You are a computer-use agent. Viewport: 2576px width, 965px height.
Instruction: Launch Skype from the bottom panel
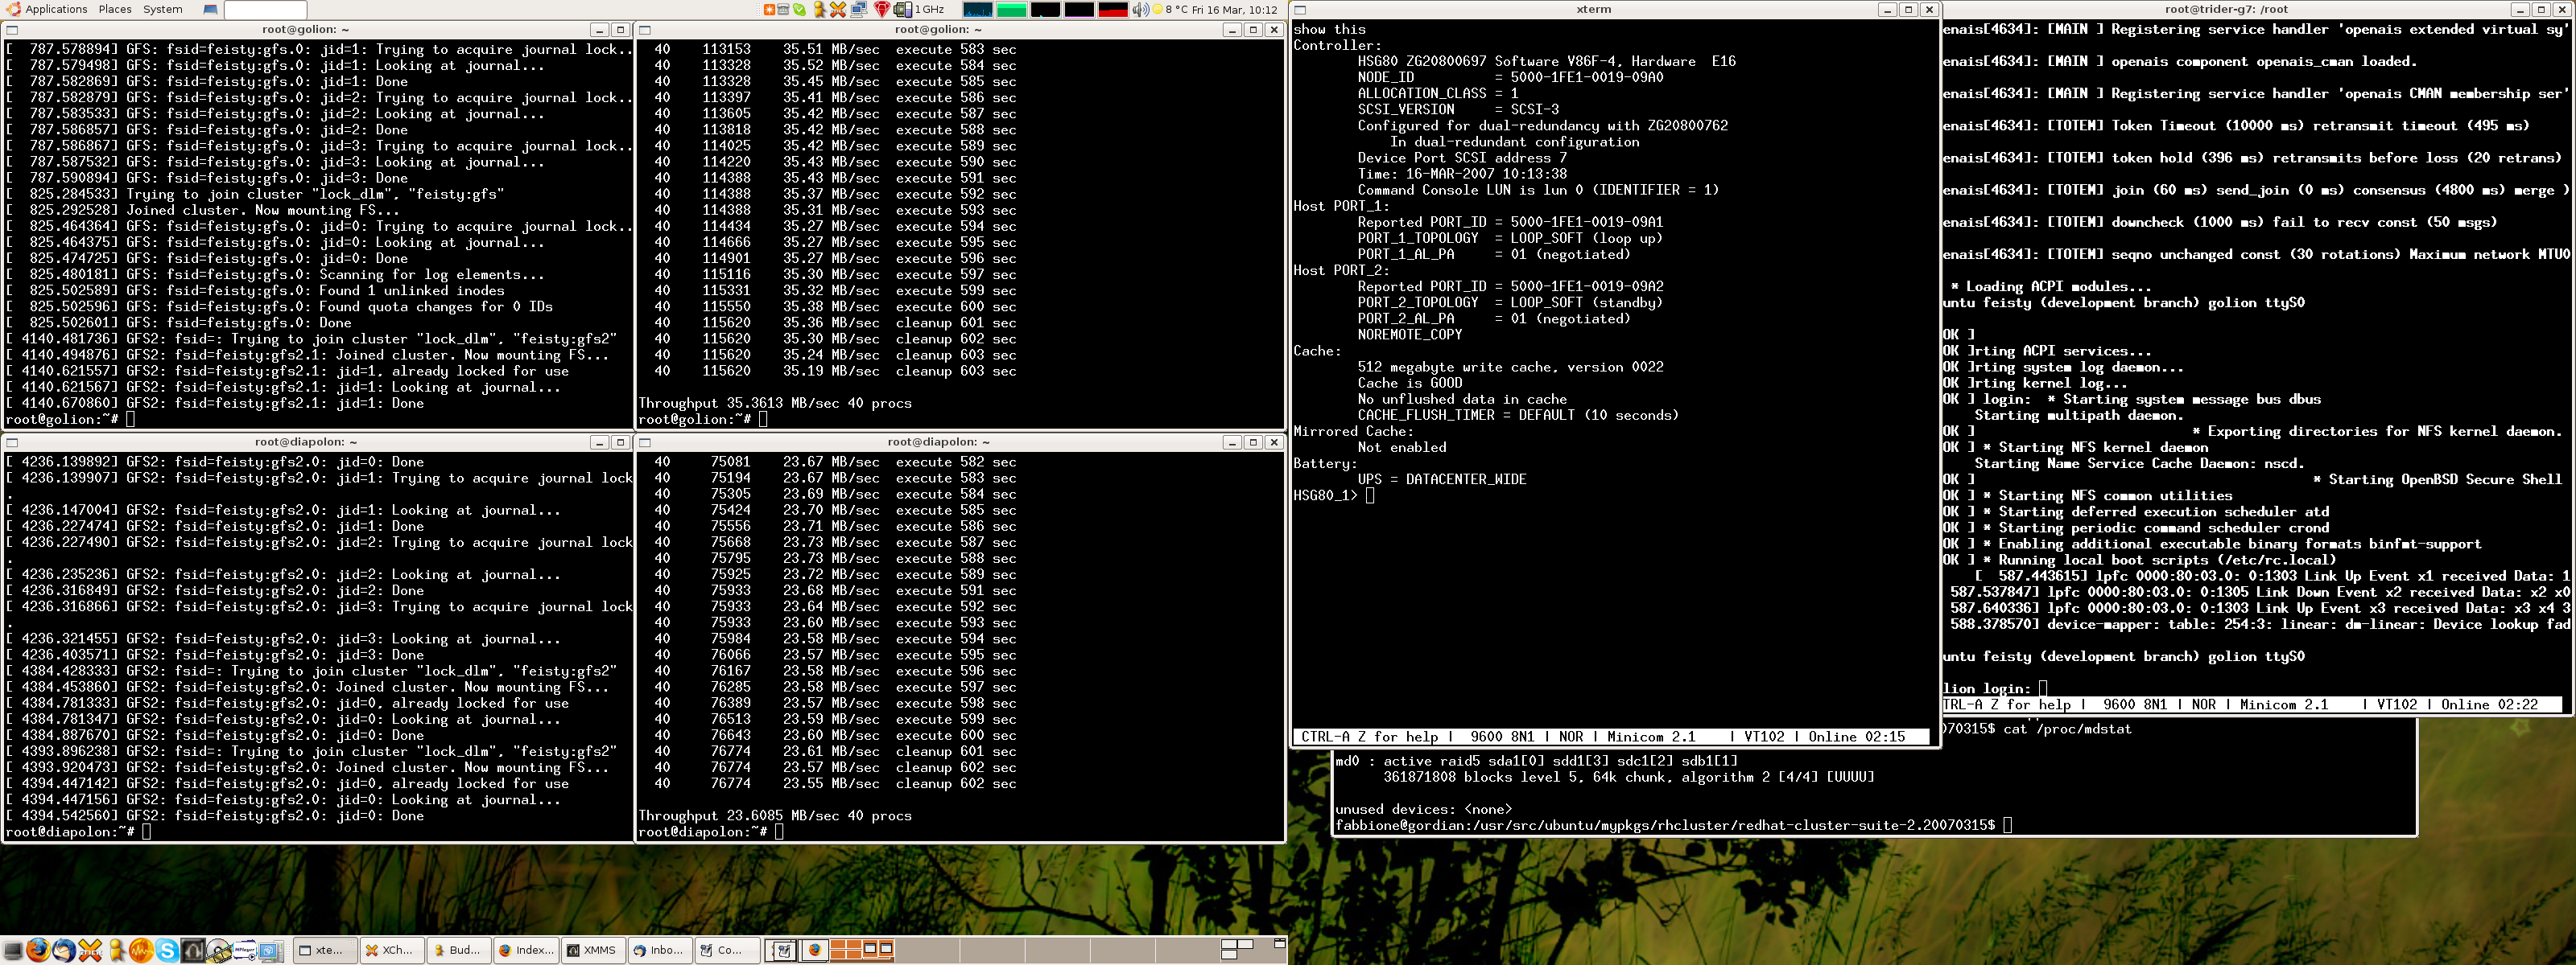tap(167, 950)
